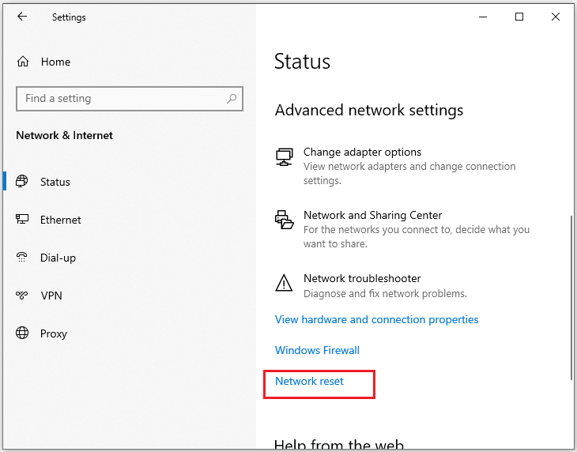Click 'View network adapters and change connection' description
577x452 pixels.
coord(409,173)
